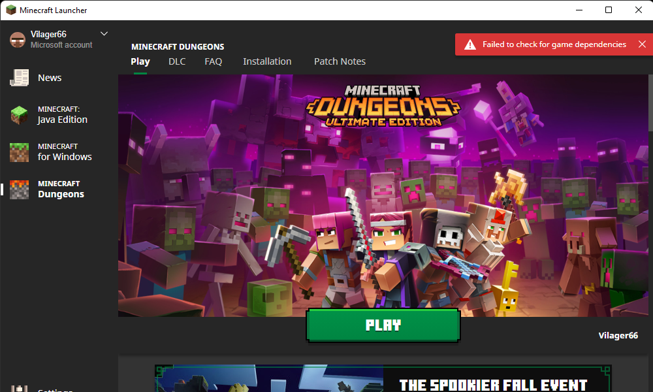The image size is (653, 392).
Task: Select the Java Edition grass block icon
Action: pos(19,115)
